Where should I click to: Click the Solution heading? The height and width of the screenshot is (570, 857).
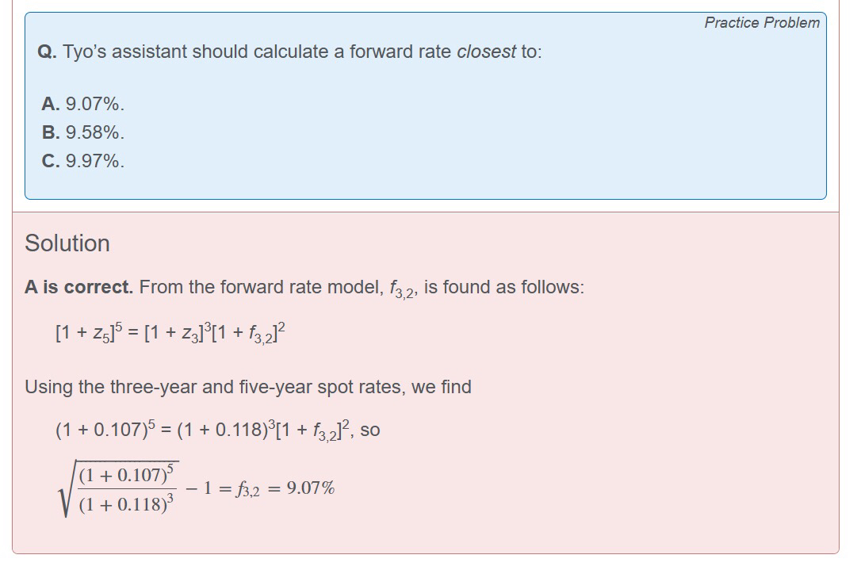point(67,243)
